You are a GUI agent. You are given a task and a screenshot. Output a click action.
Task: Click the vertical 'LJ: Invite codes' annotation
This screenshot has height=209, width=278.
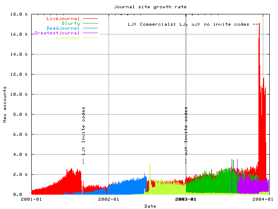click(x=83, y=135)
